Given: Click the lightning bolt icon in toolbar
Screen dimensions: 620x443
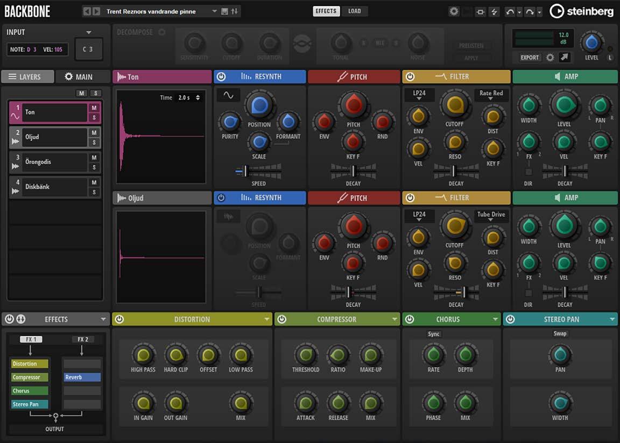Looking at the screenshot, I should 494,12.
